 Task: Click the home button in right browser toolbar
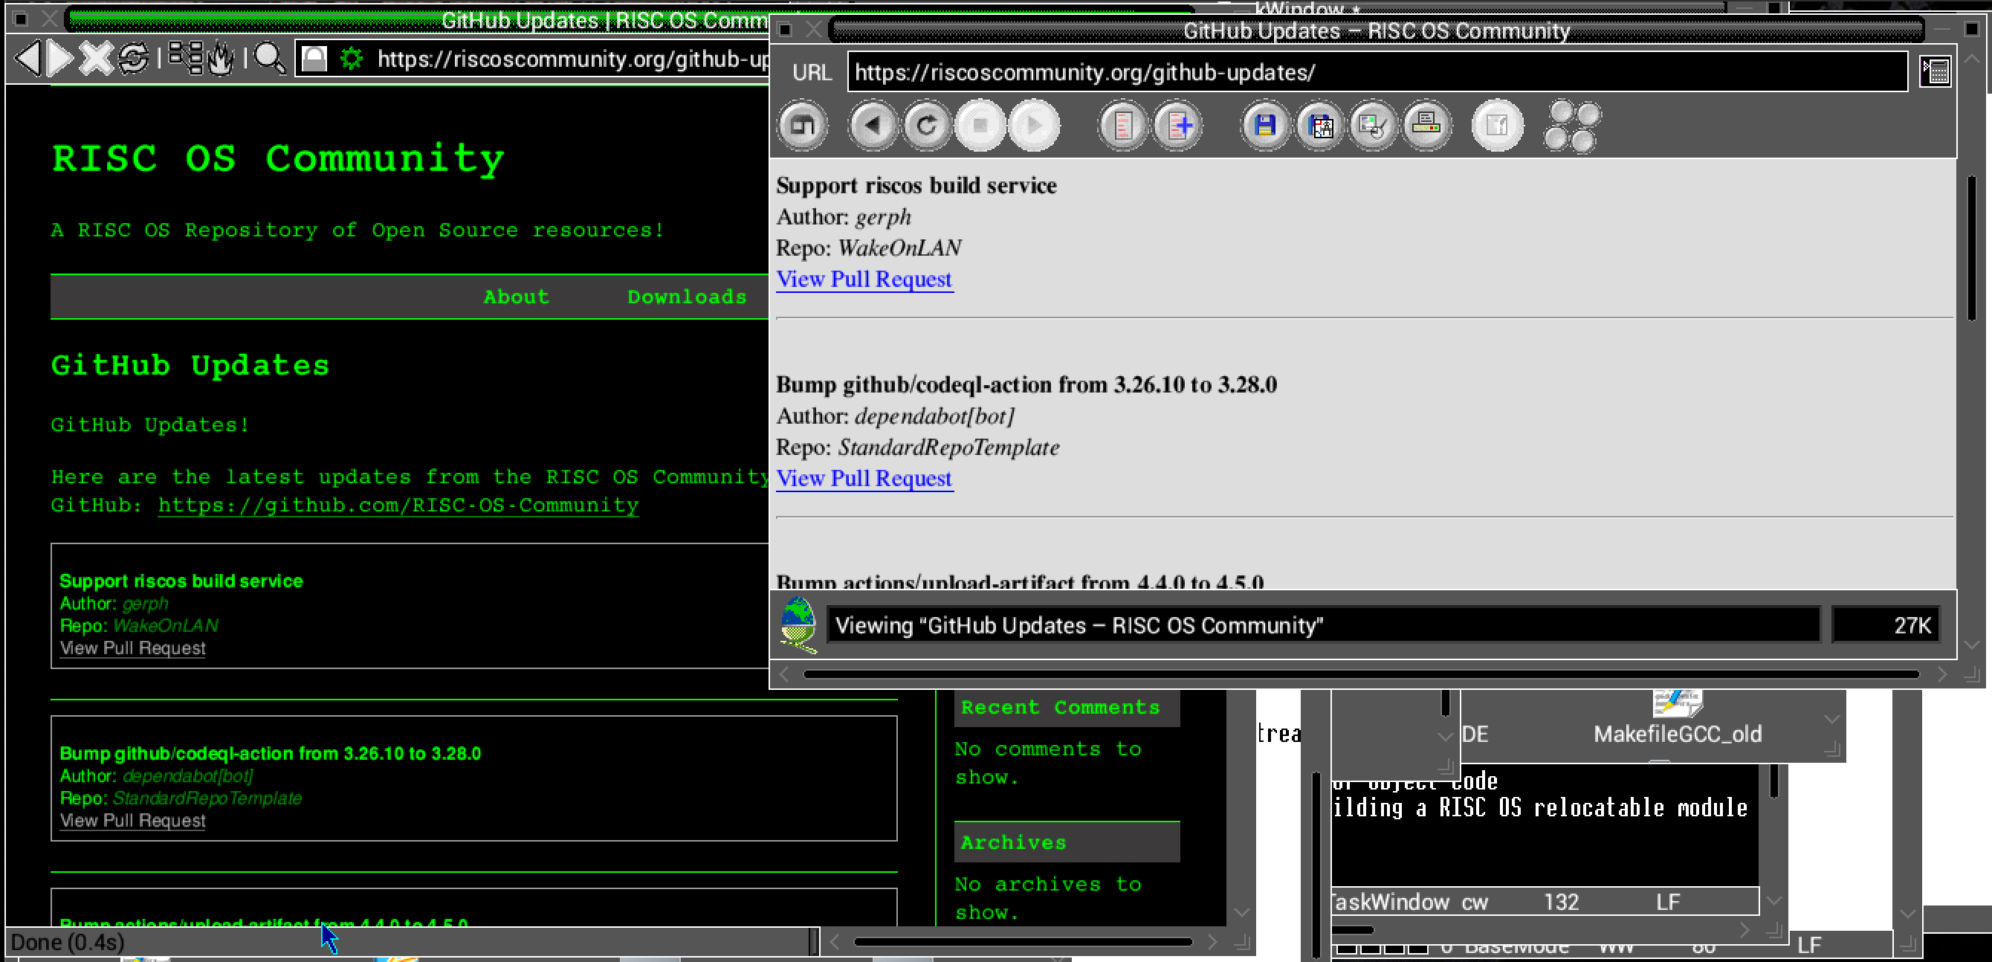tap(803, 126)
